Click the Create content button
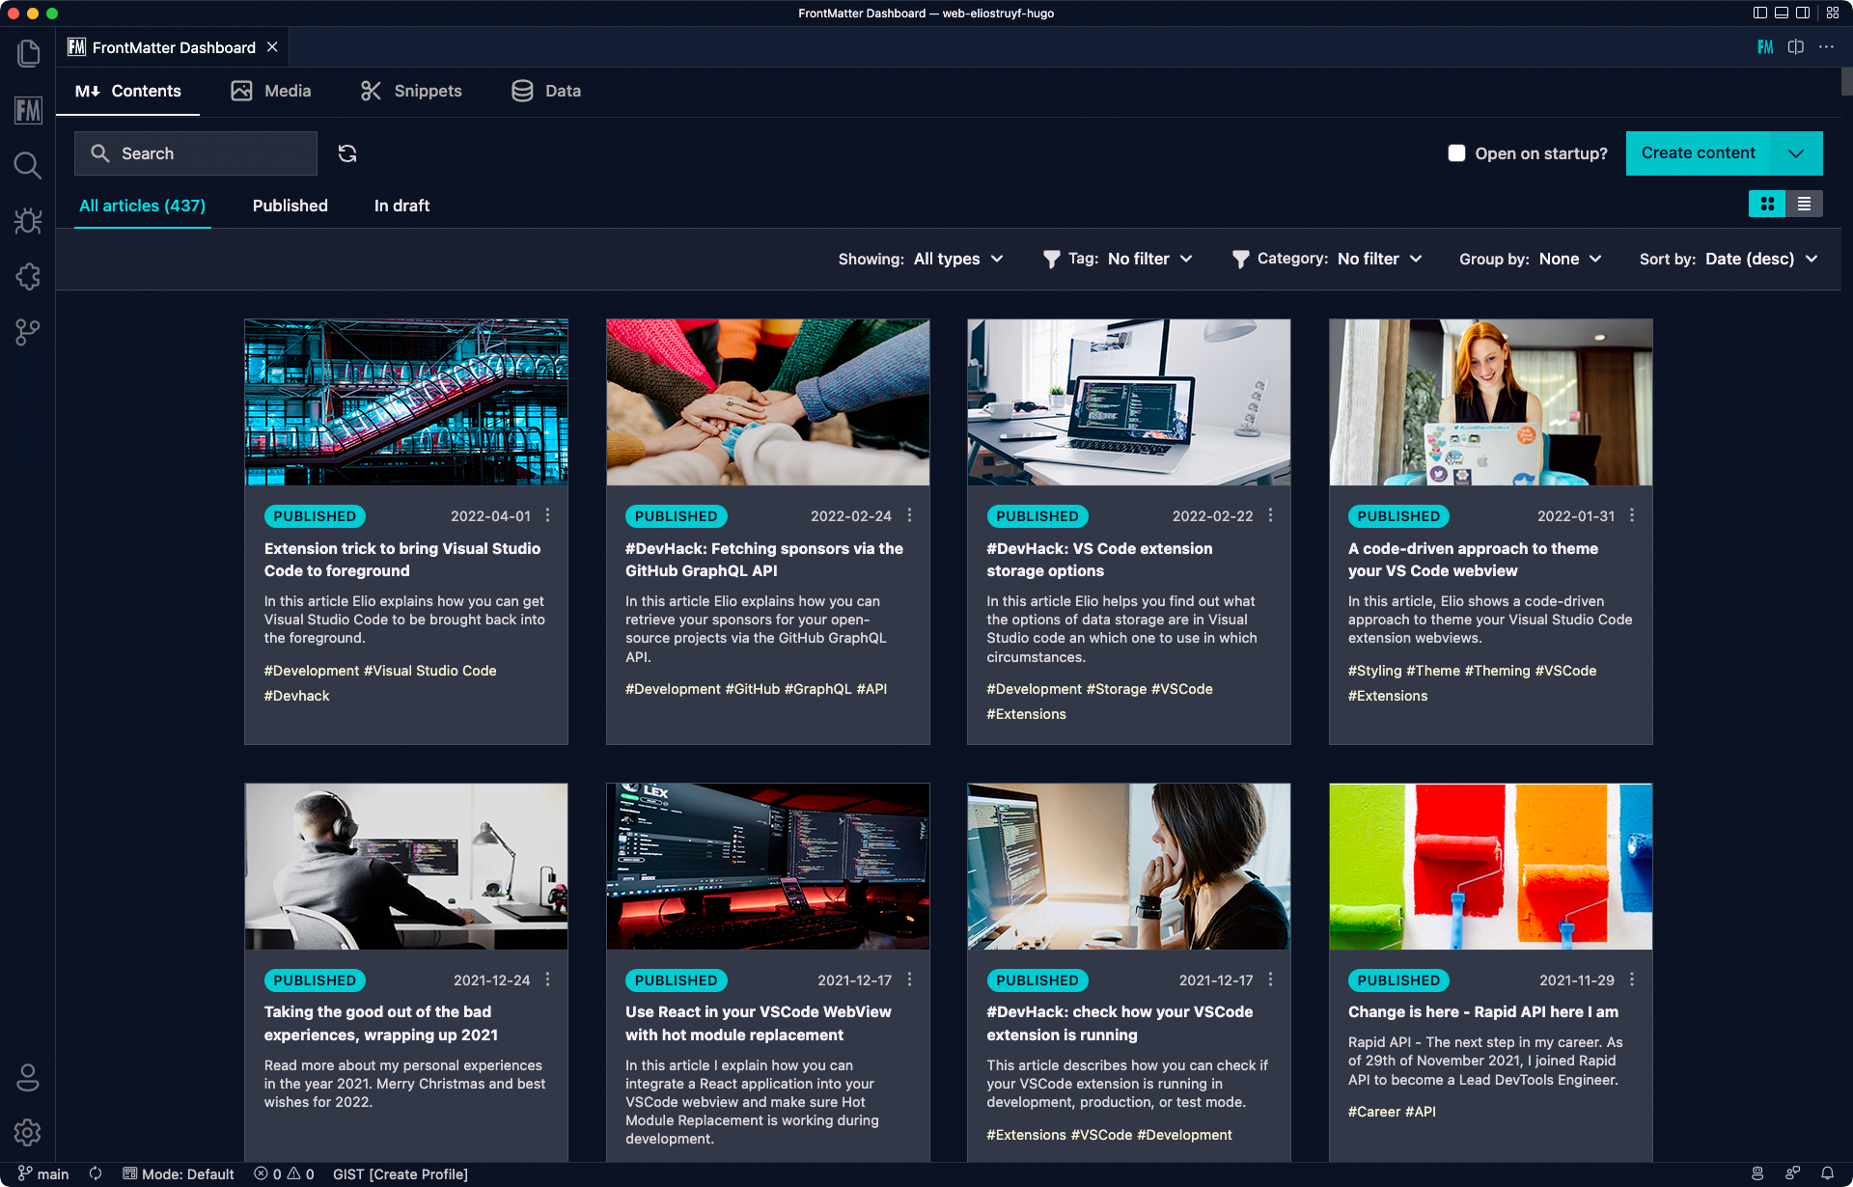 click(x=1699, y=153)
